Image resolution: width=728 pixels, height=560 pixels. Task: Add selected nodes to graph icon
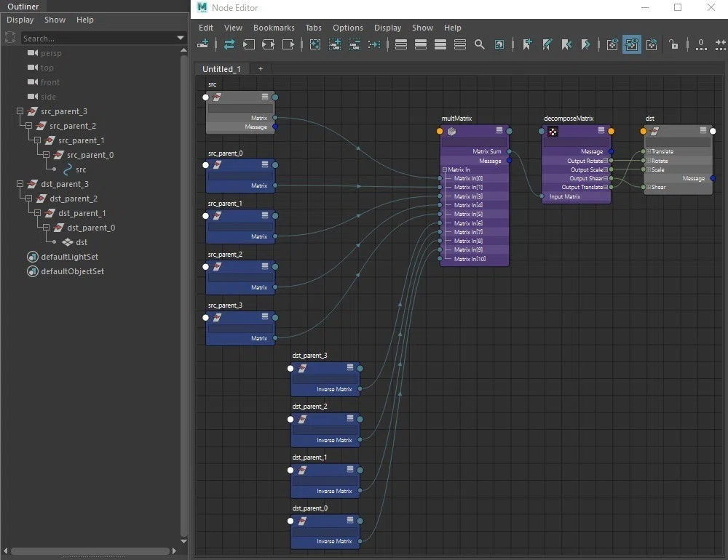(x=335, y=44)
